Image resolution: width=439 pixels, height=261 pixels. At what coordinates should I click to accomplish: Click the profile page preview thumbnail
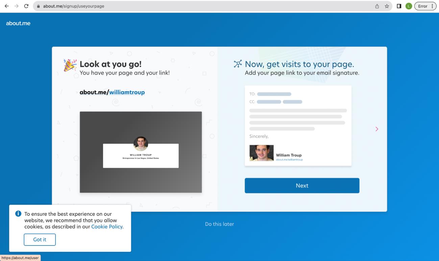(141, 152)
